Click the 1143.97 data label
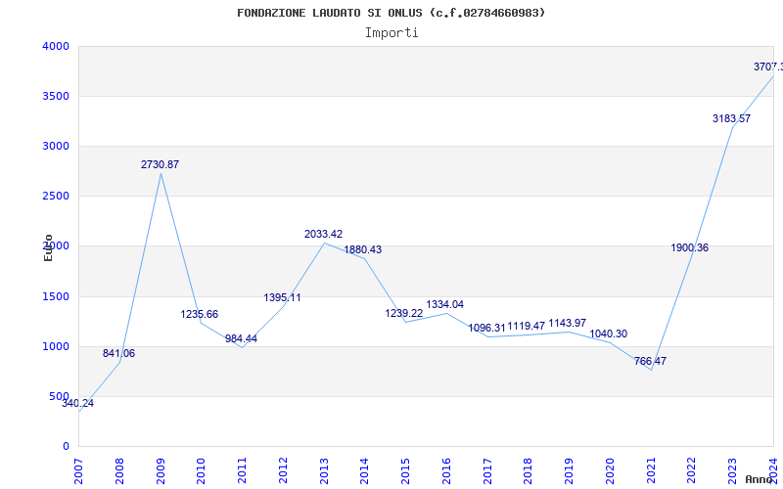This screenshot has width=783, height=489. 567,323
